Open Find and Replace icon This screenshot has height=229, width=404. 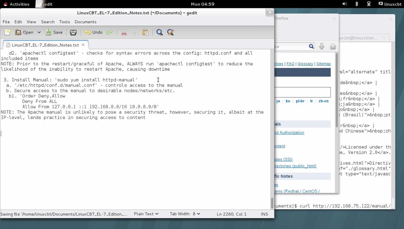pyautogui.click(x=170, y=32)
